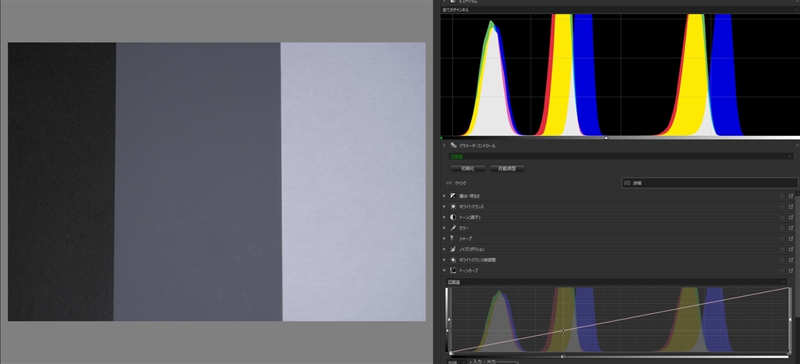Click the 初期化 button
This screenshot has height=364, width=800.
click(x=468, y=168)
